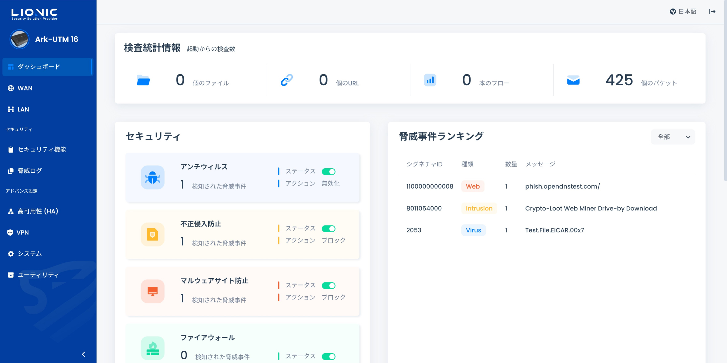Screen dimensions: 727x363
Task: Click the antivirus bug icon
Action: click(153, 178)
